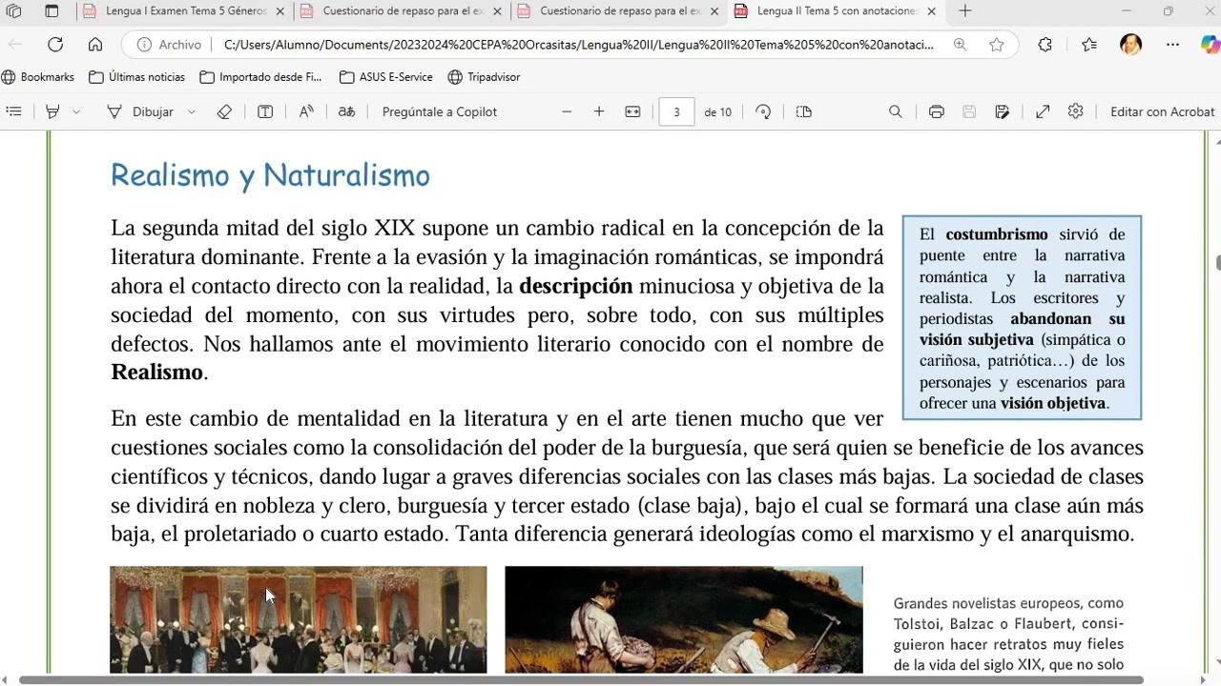This screenshot has height=686, width=1221.
Task: Click Editar con Acrobat
Action: pos(1162,111)
